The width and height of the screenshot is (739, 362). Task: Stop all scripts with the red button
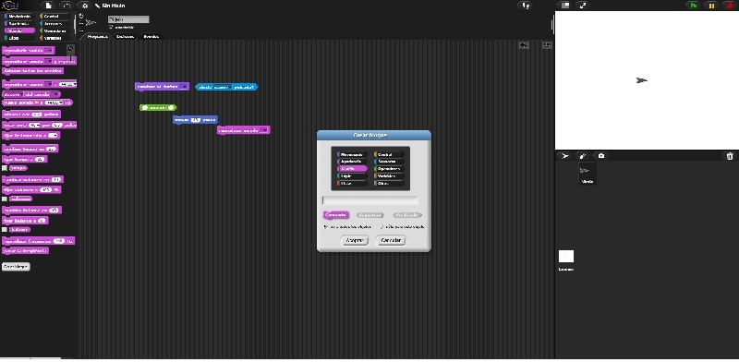coord(729,6)
